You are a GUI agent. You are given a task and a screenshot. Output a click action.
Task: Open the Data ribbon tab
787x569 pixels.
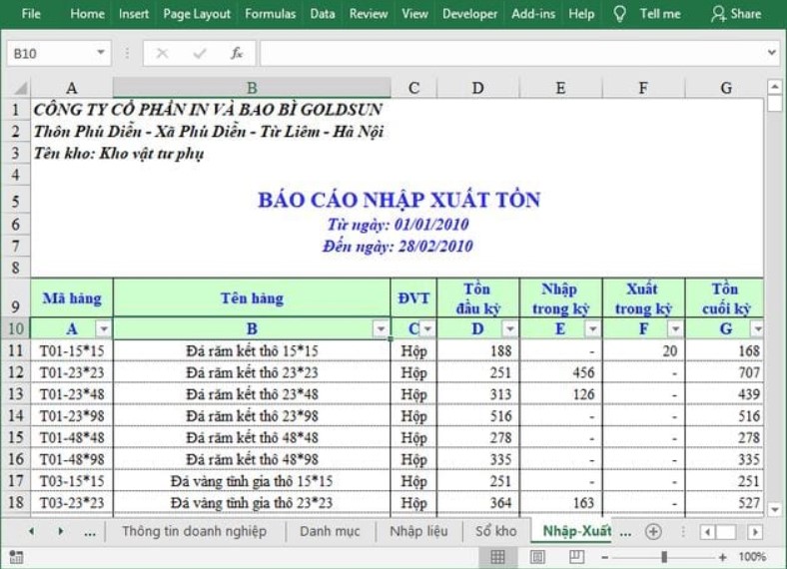pyautogui.click(x=323, y=14)
